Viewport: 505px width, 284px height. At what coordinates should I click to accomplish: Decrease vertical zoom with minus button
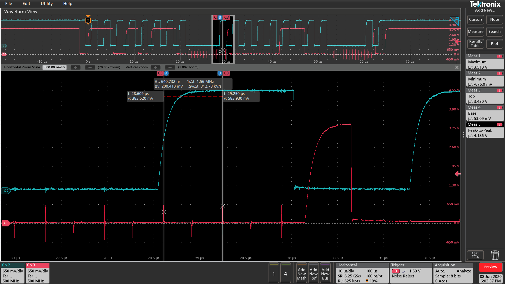pos(170,67)
